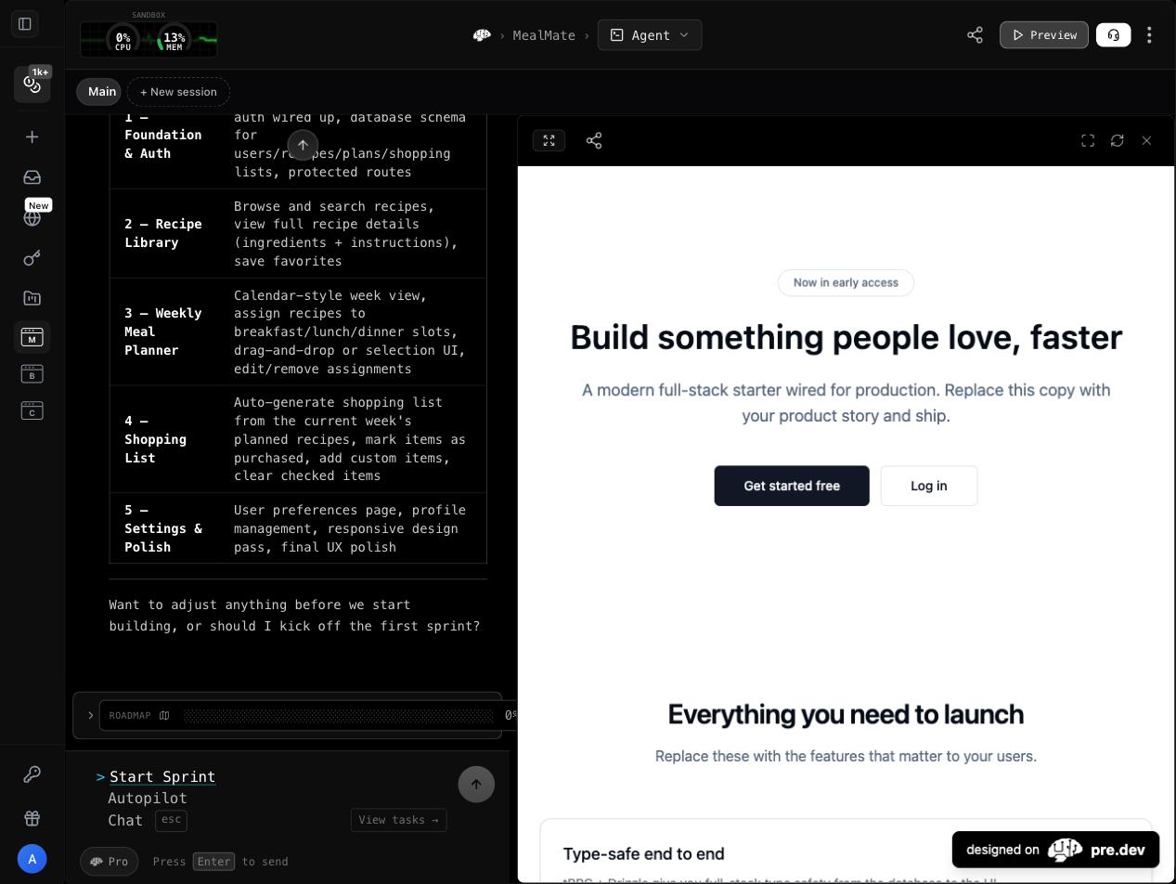This screenshot has width=1176, height=884.
Task: Open the Agent mode dropdown
Action: [x=650, y=35]
